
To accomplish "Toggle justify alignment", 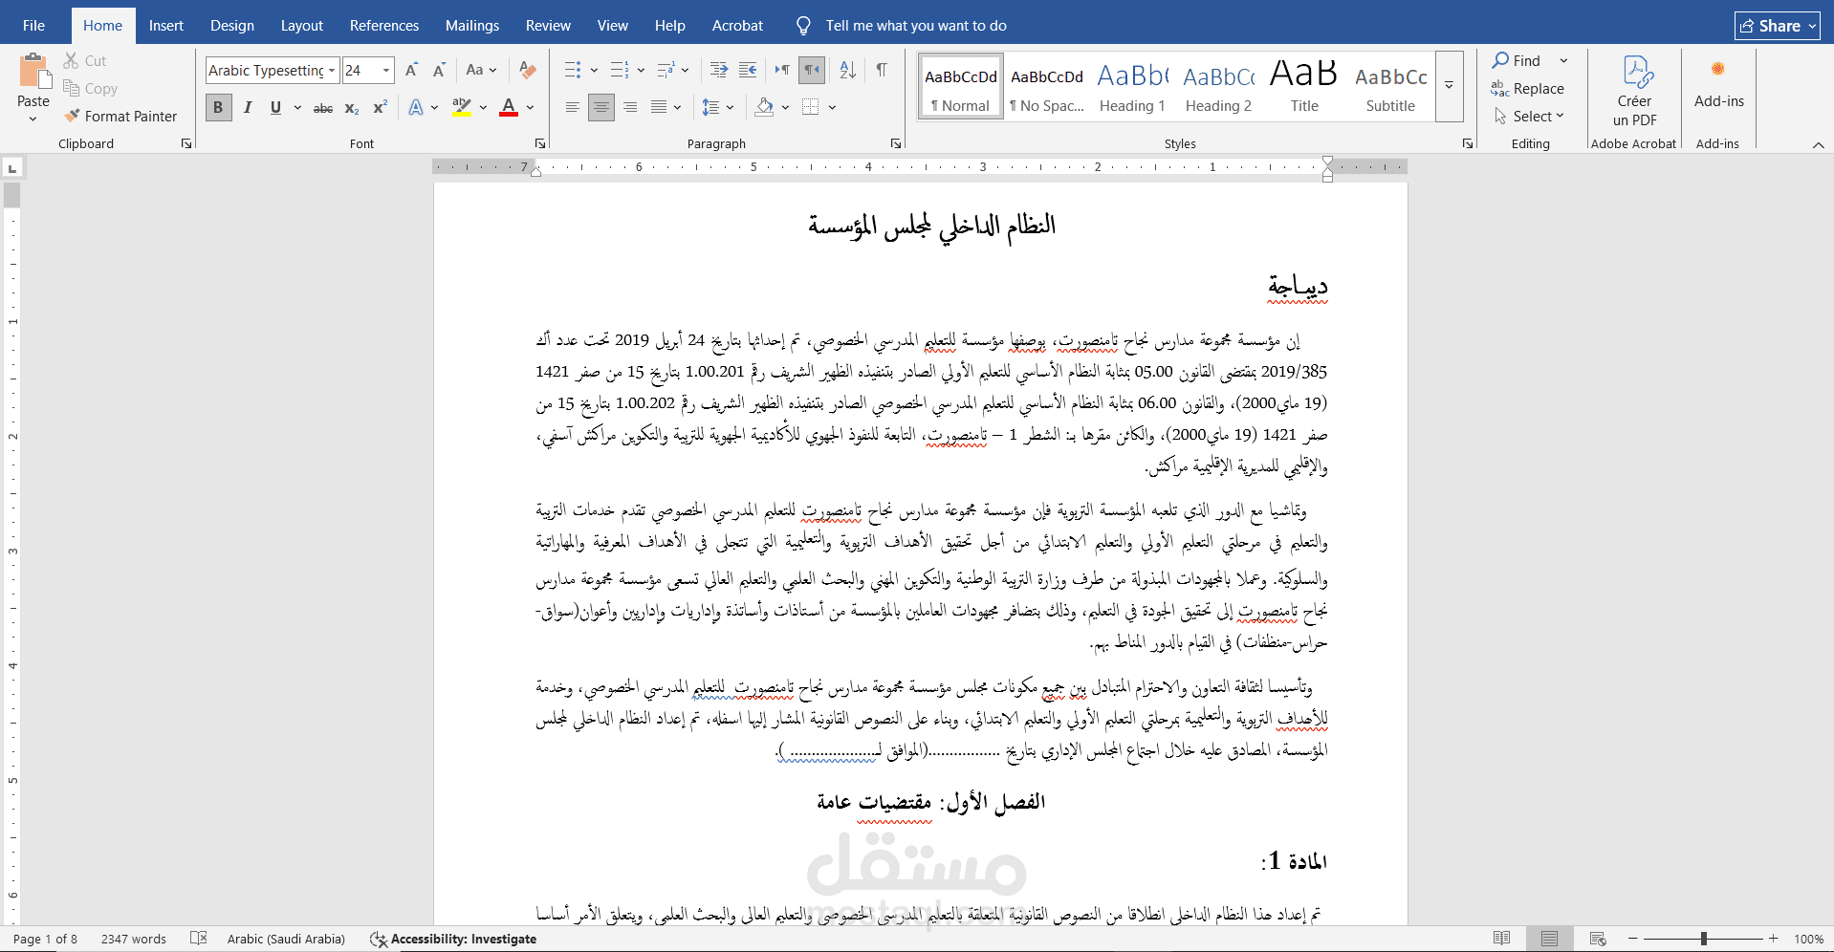I will (659, 107).
